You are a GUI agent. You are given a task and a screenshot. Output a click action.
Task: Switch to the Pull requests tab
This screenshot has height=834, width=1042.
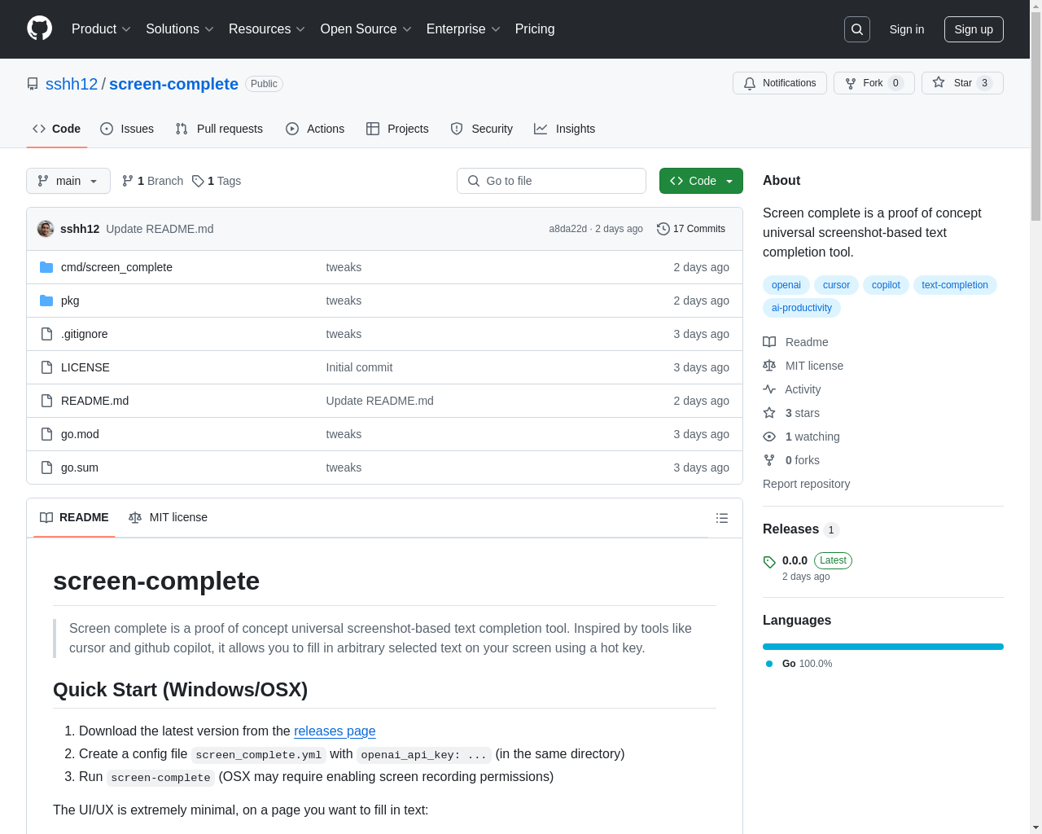(x=219, y=129)
